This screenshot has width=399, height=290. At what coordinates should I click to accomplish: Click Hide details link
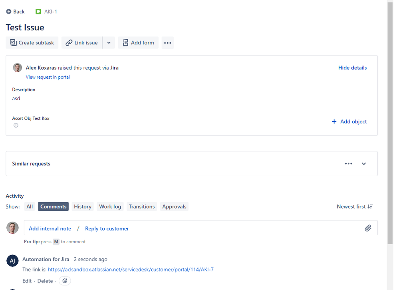(x=352, y=68)
